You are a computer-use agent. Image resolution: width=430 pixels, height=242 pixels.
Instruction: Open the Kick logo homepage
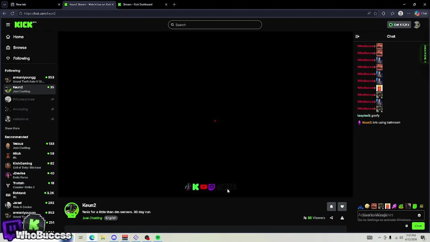click(x=25, y=25)
